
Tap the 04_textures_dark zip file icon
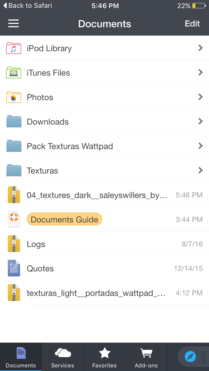click(14, 195)
